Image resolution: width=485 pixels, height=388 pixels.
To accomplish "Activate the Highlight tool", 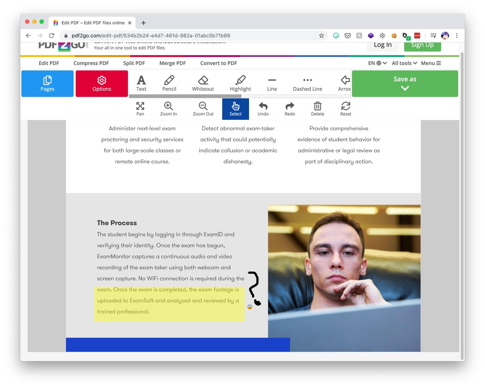I will click(x=240, y=84).
